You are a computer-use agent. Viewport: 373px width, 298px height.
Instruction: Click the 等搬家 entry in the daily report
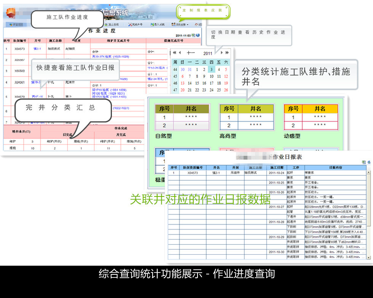click(309, 173)
